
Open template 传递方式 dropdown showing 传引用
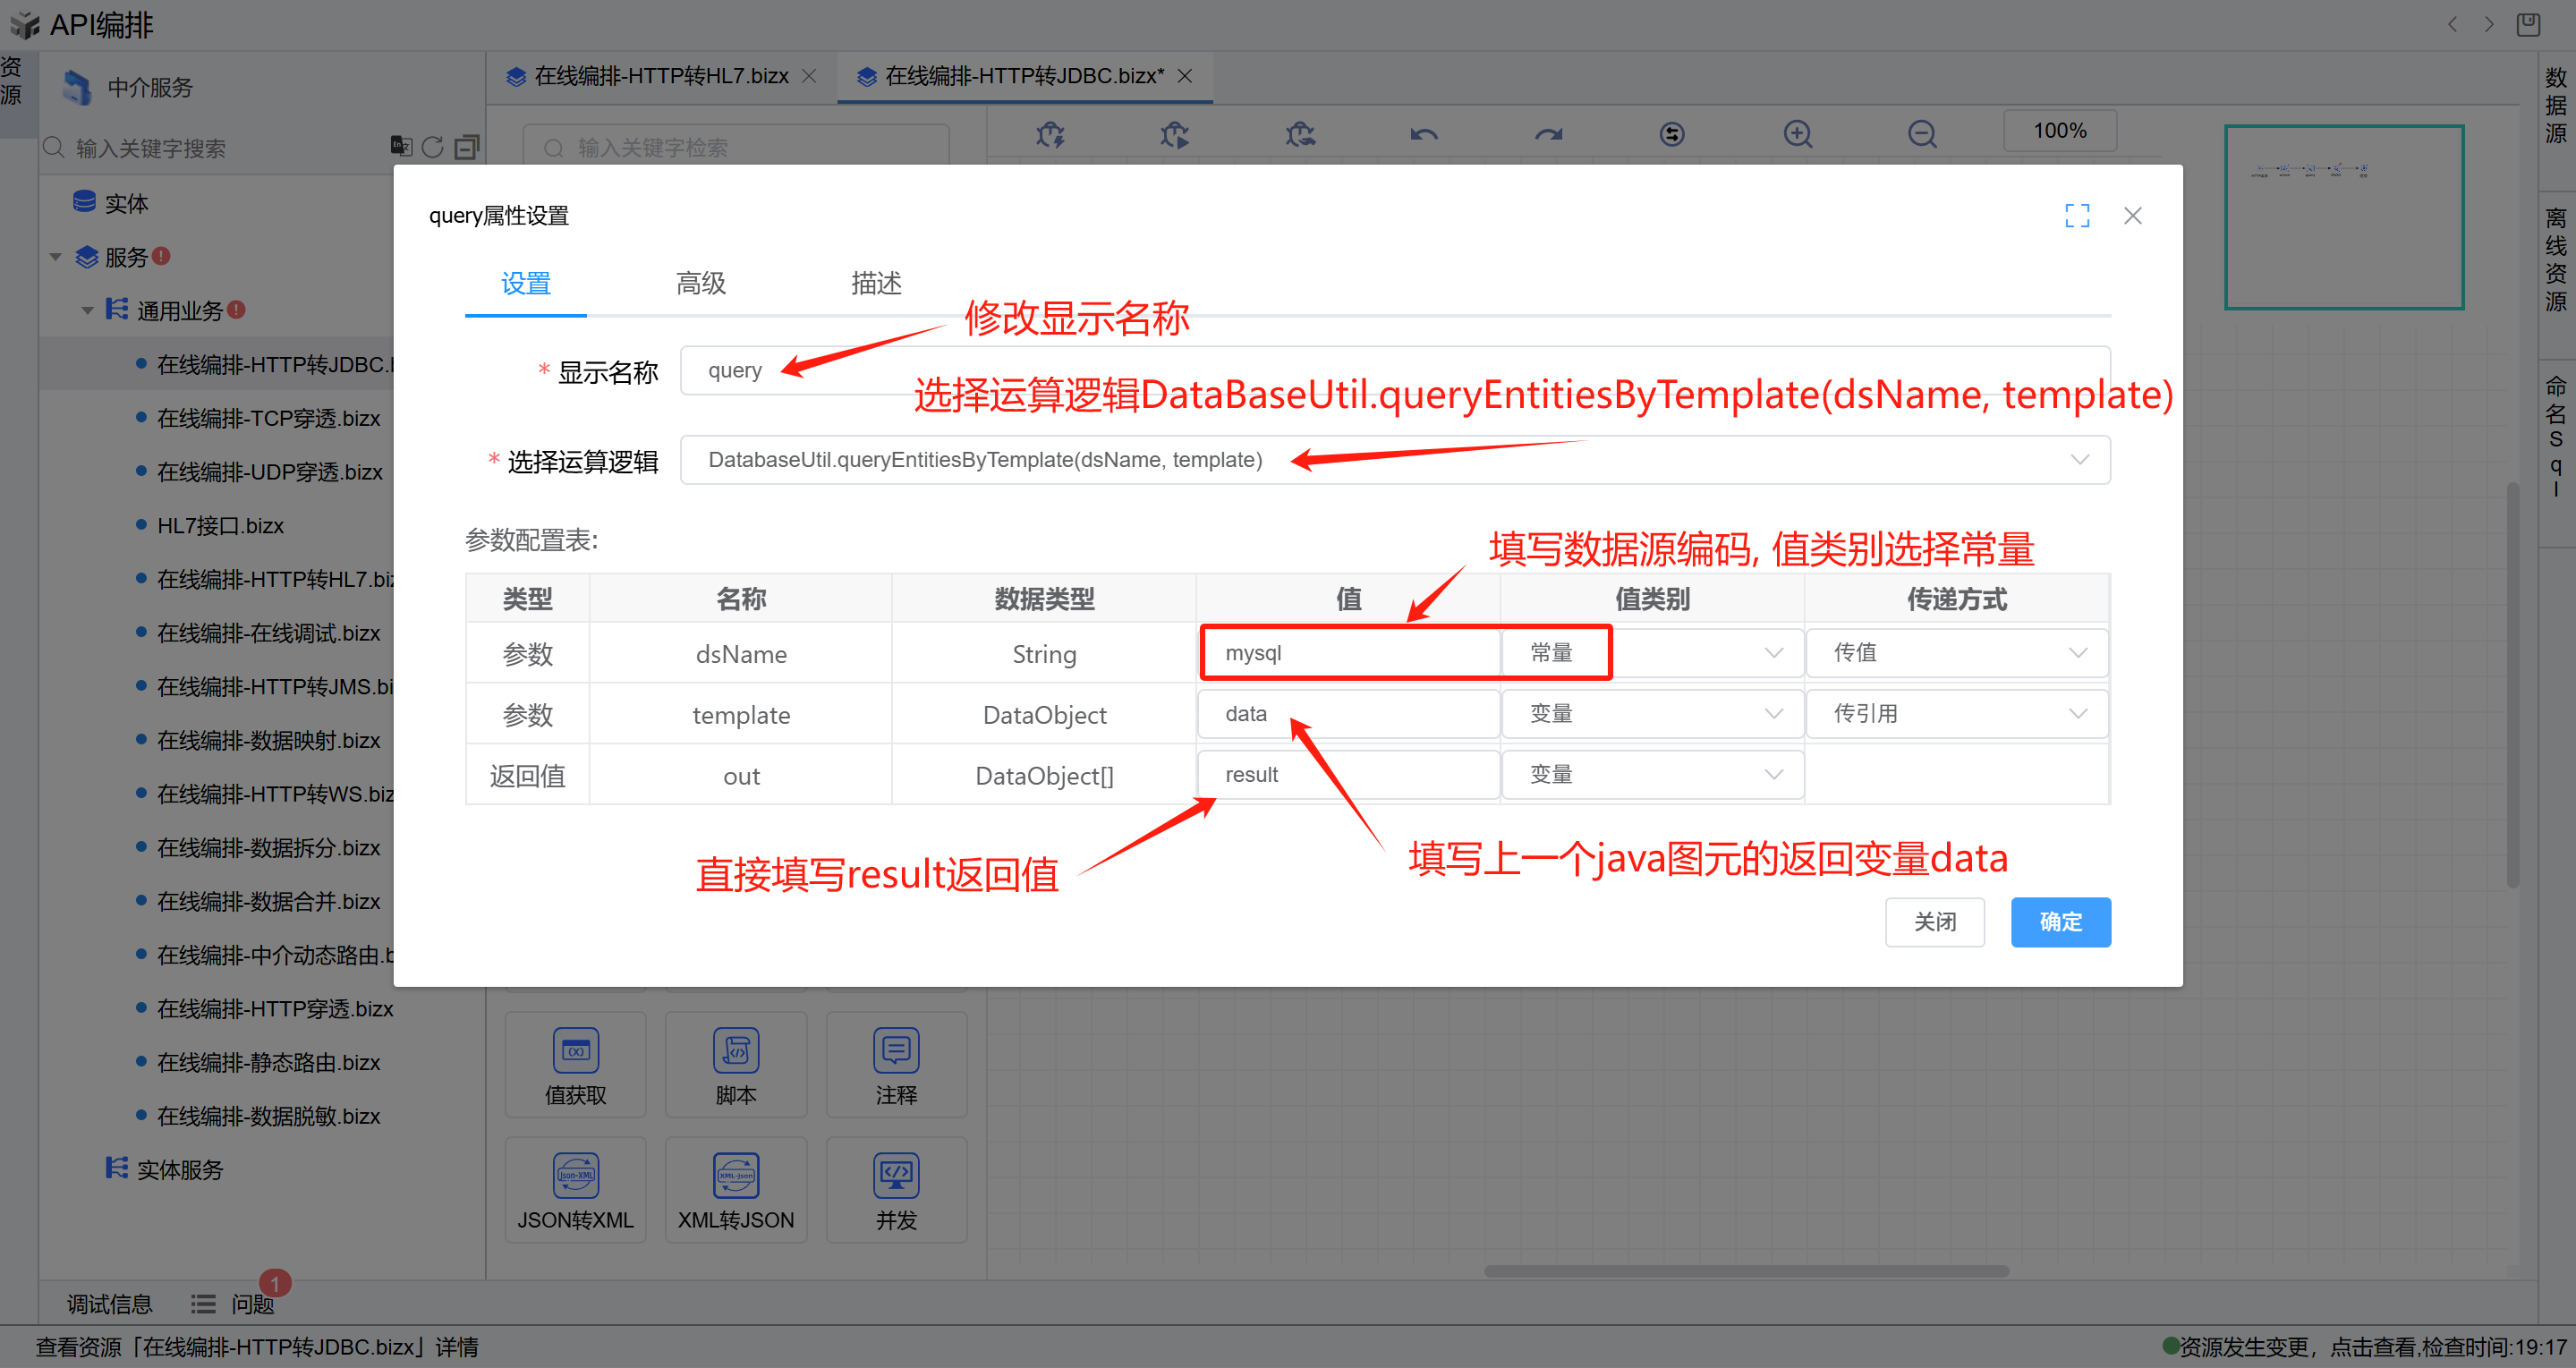(1957, 714)
